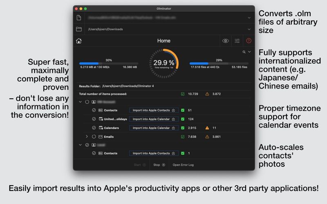Image resolution: width=327 pixels, height=204 pixels.
Task: Toggle the Emails row selection circle
Action: [x=94, y=137]
